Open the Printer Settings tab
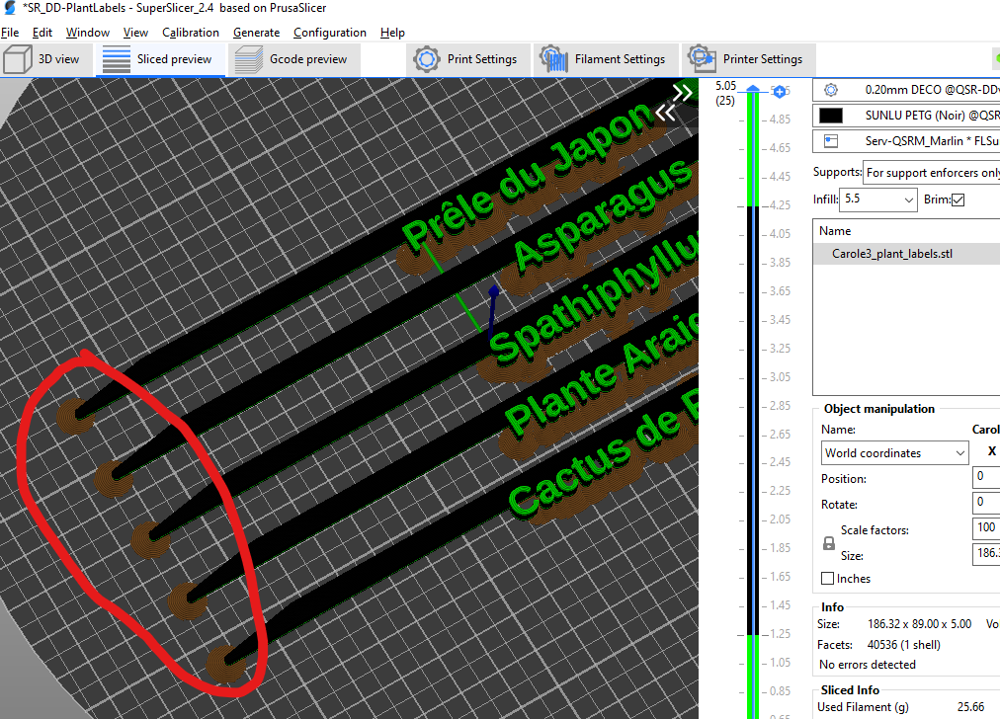This screenshot has width=1000, height=719. point(749,59)
